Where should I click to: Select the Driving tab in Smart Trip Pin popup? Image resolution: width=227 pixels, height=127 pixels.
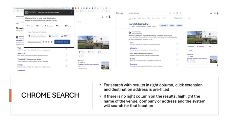[x=39, y=26]
